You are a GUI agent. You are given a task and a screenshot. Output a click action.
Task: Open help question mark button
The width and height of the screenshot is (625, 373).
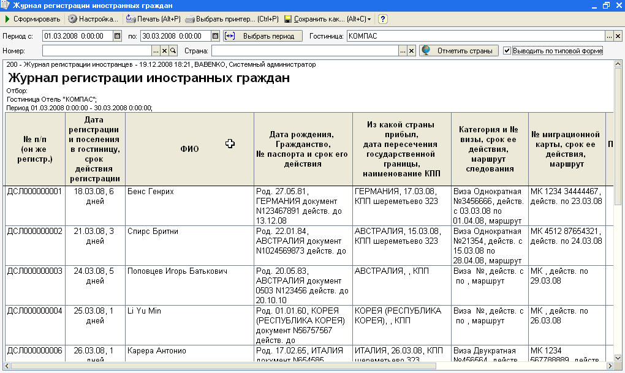click(382, 19)
